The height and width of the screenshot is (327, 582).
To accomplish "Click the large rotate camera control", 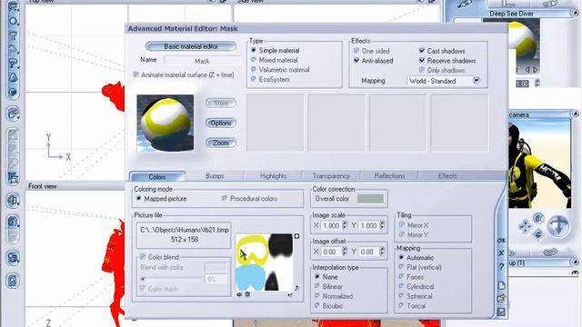I will pyautogui.click(x=558, y=225).
